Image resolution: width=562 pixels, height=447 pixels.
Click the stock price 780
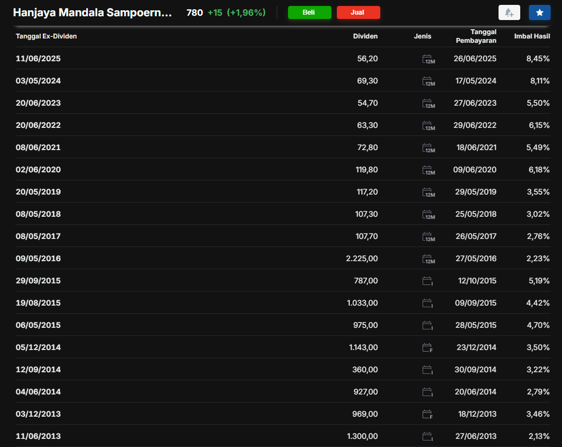coord(195,12)
